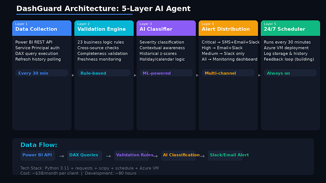Screen dimensions: 326x183
Task: Click 'Cross-source checks' line
Action: (98, 48)
